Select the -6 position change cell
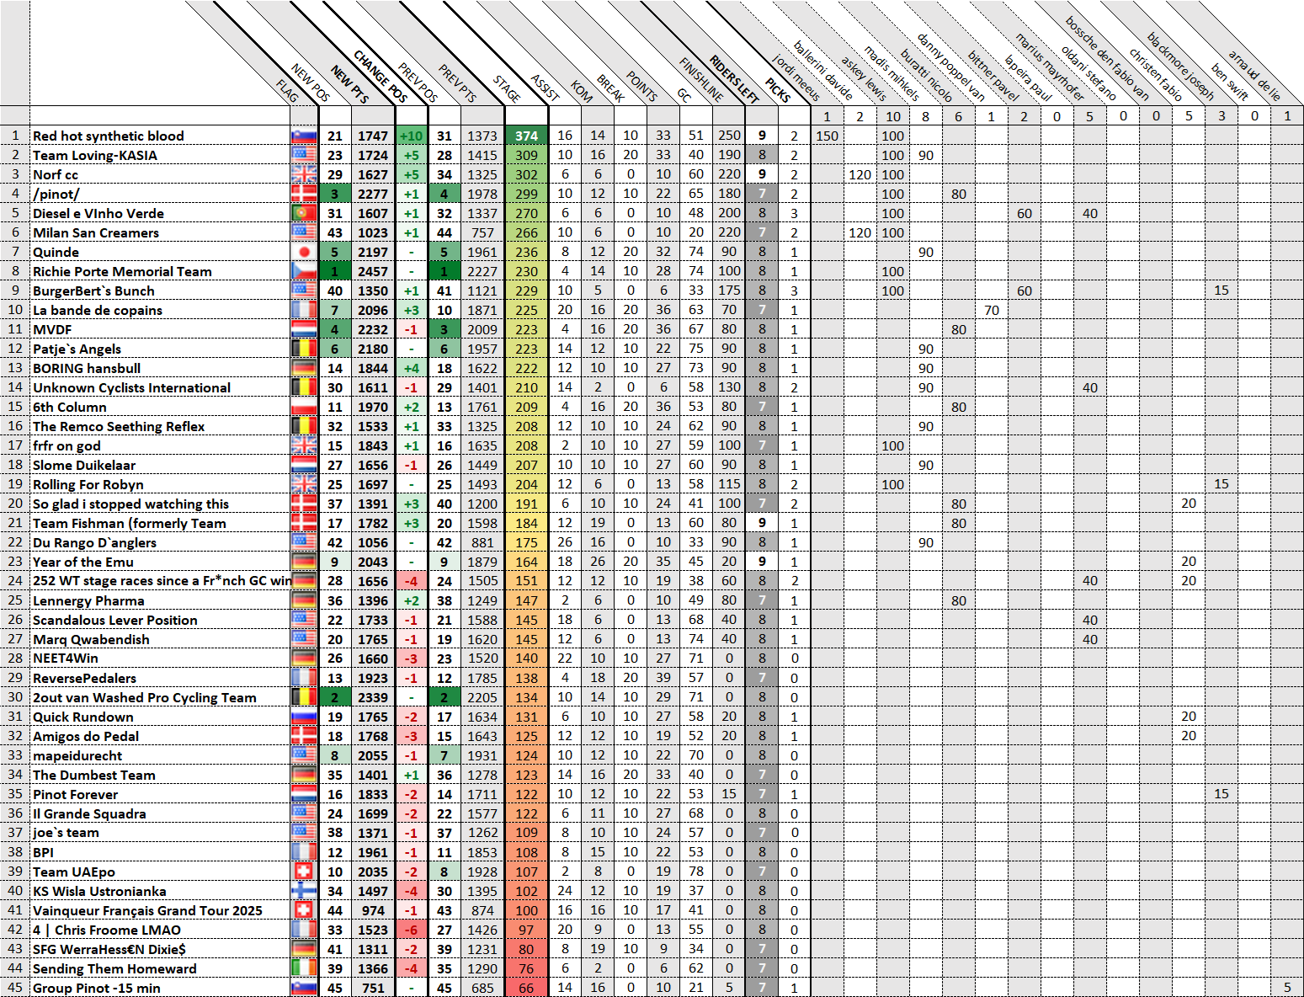Screen dimensions: 1304x997 pyautogui.click(x=411, y=930)
